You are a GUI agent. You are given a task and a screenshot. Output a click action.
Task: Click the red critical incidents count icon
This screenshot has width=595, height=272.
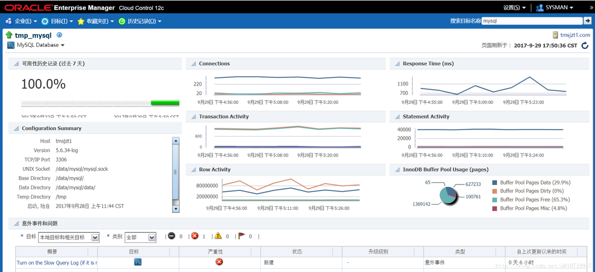coord(195,236)
